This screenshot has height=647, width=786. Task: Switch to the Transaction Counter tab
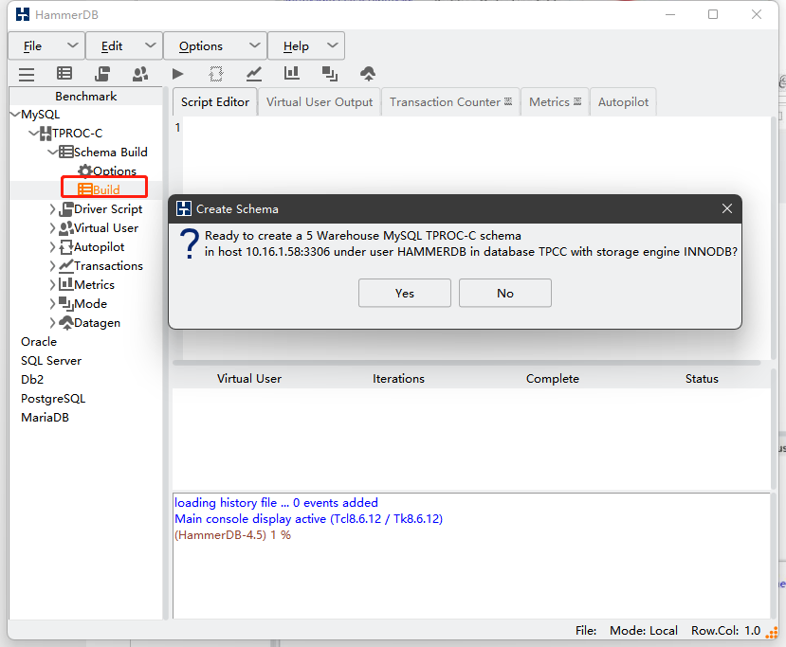pos(450,102)
